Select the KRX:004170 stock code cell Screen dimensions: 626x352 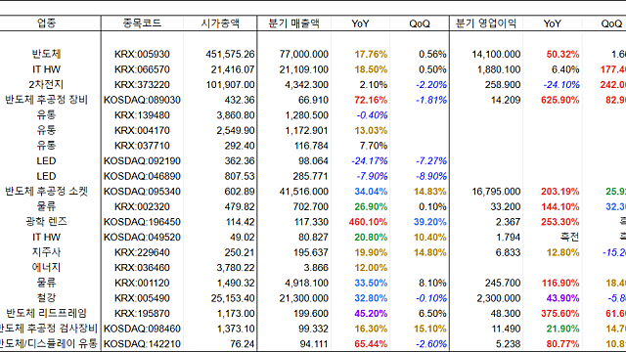[142, 130]
